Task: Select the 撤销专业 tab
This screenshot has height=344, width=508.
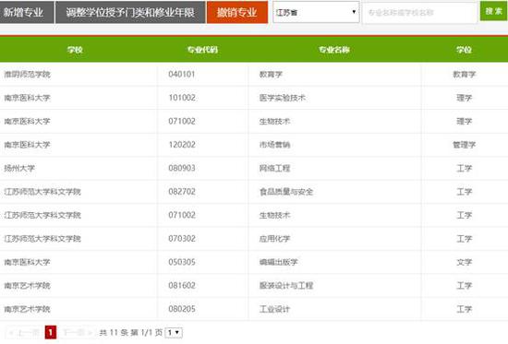Action: tap(237, 12)
